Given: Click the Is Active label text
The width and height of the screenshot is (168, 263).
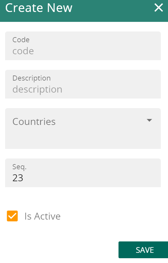Looking at the screenshot, I should pos(43,216).
